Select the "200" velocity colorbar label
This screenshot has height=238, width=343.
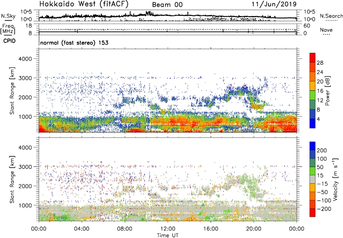tap(322, 150)
